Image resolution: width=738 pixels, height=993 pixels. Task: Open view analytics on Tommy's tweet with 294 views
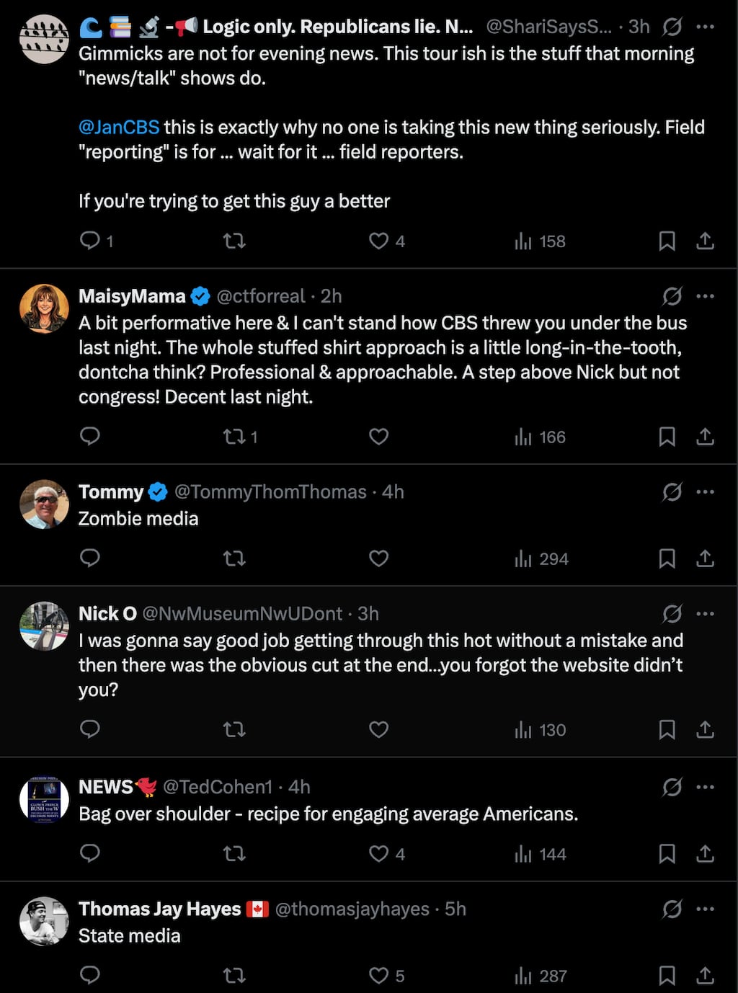[x=539, y=558]
